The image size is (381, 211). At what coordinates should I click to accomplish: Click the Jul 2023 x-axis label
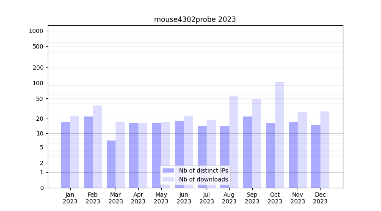tap(207, 198)
